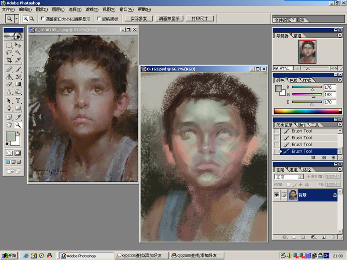Viewport: 347px width, 260px height.
Task: Select the Rectangle shape tool
Action: pyautogui.click(x=18, y=108)
